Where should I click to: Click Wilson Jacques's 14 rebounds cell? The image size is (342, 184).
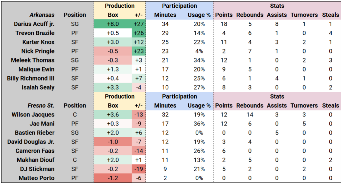(249, 115)
